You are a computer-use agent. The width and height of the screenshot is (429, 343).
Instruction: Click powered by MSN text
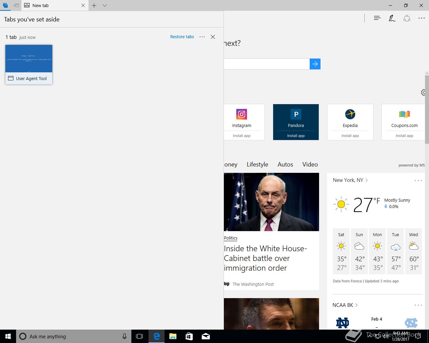(x=412, y=165)
